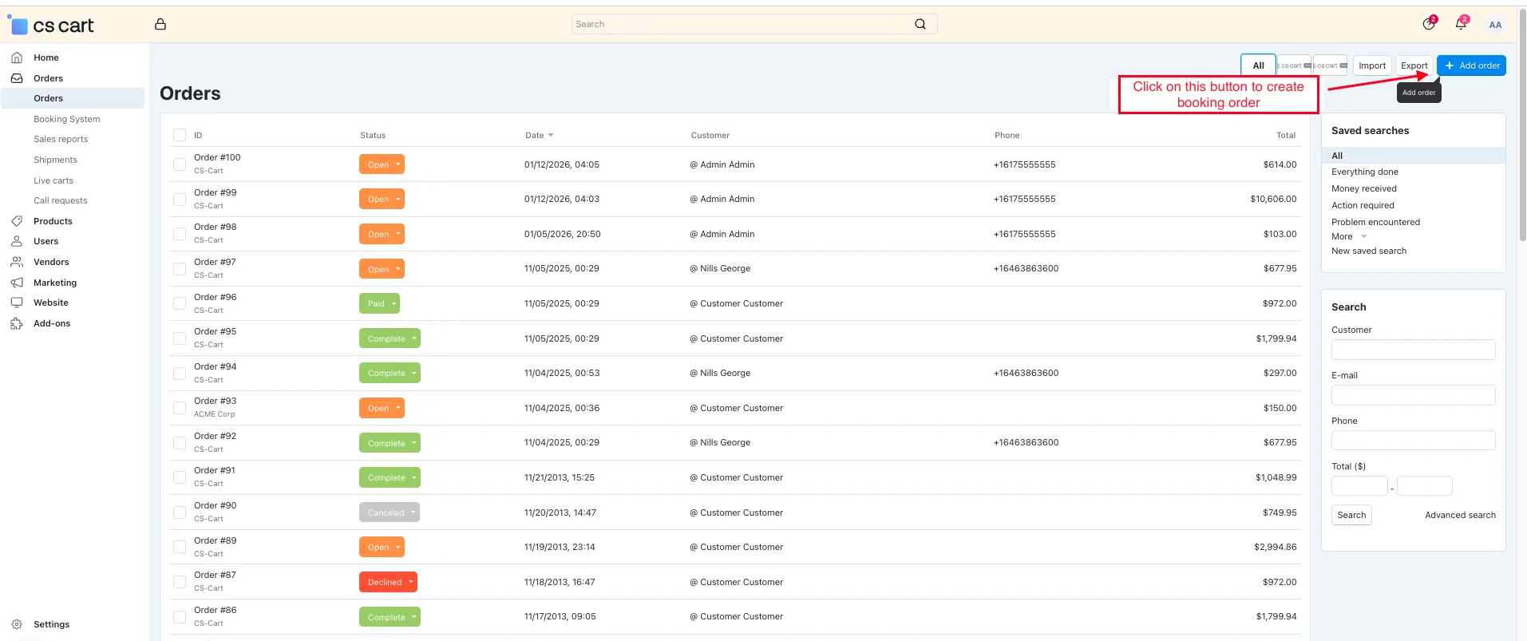
Task: Open Canceled status dropdown for Order #90
Action: click(390, 512)
